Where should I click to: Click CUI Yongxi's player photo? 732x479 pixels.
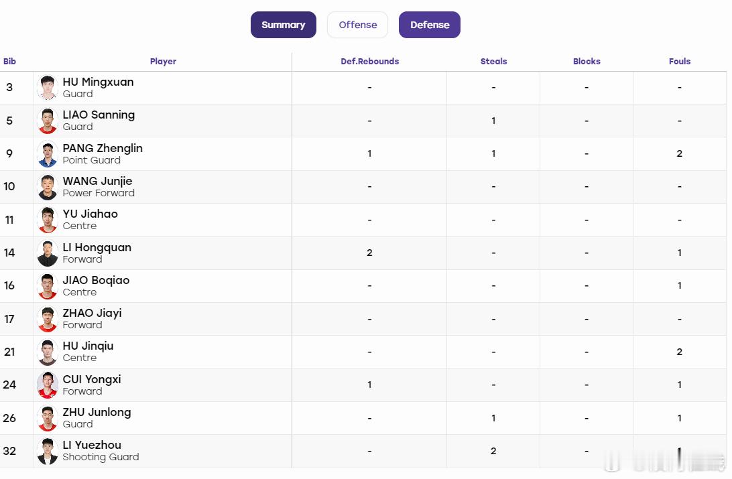point(48,385)
